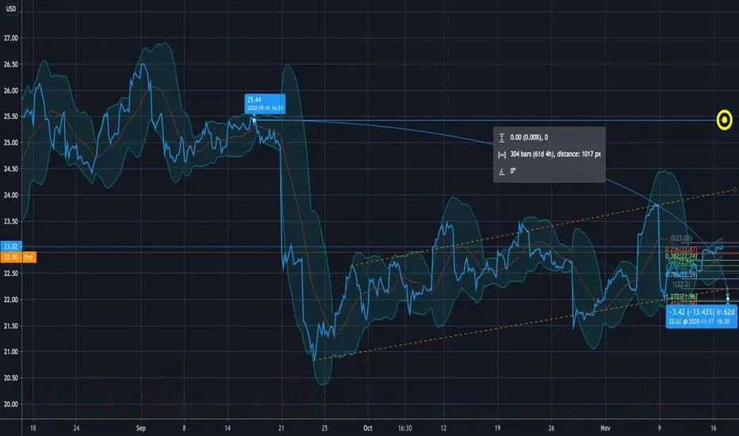The height and width of the screenshot is (436, 739).
Task: Click the Oct label on the time axis
Action: click(368, 428)
